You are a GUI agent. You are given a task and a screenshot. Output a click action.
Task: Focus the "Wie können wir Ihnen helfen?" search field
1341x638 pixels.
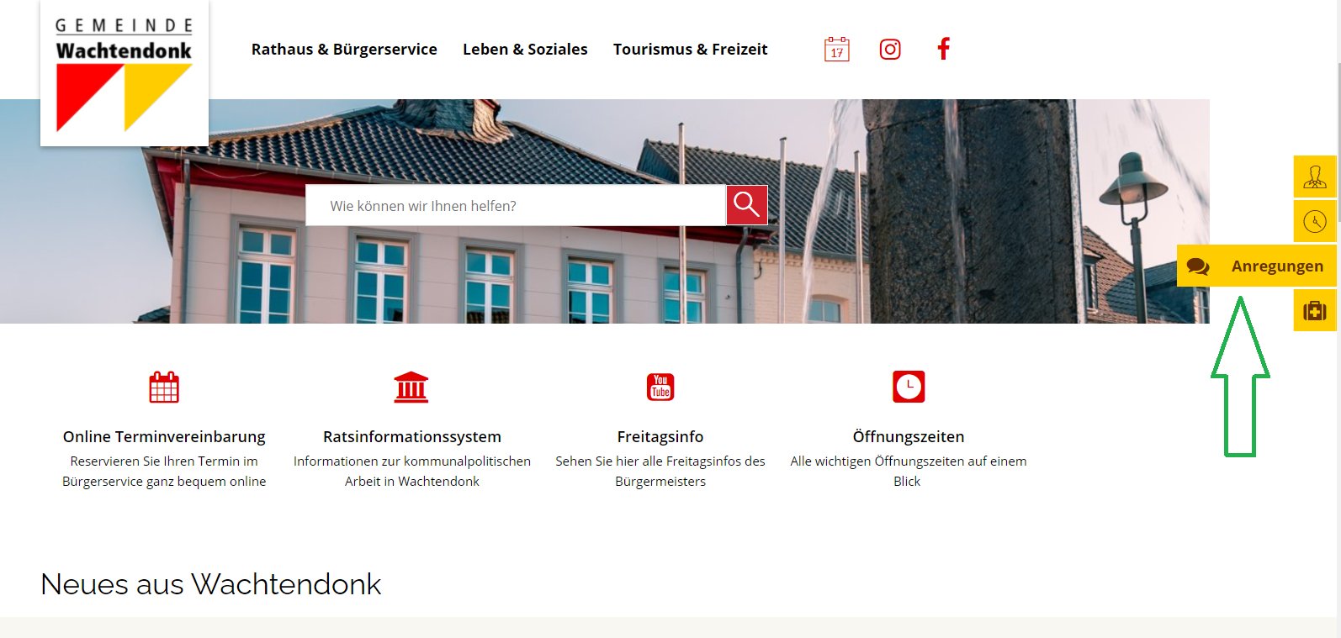pos(516,205)
